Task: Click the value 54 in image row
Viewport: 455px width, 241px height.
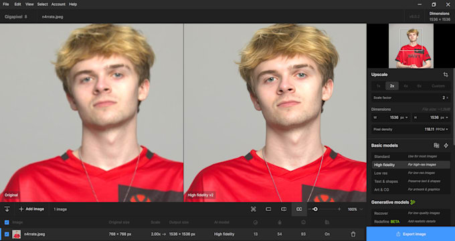Action: click(280, 234)
